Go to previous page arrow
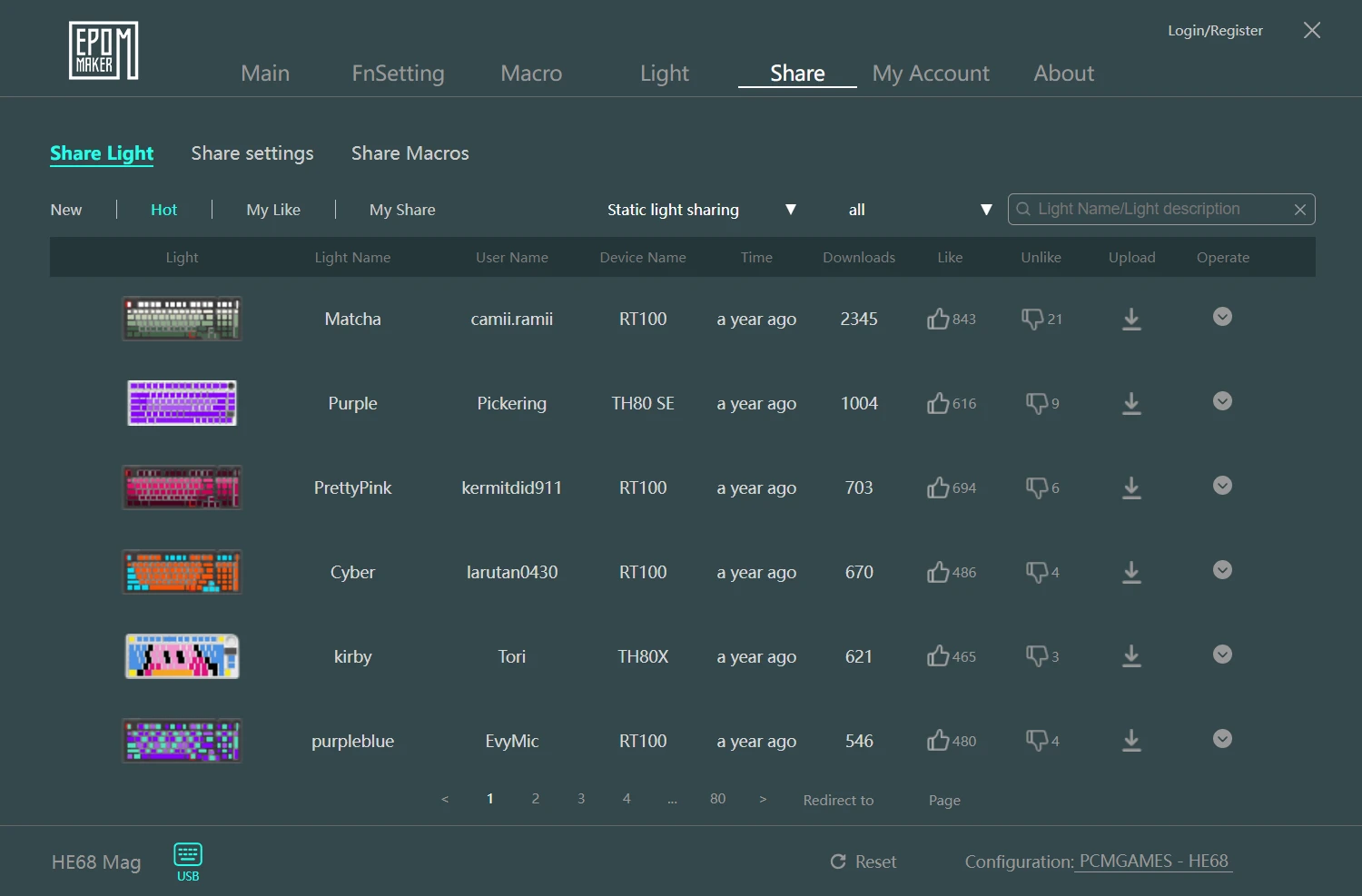The height and width of the screenshot is (896, 1362). point(445,800)
